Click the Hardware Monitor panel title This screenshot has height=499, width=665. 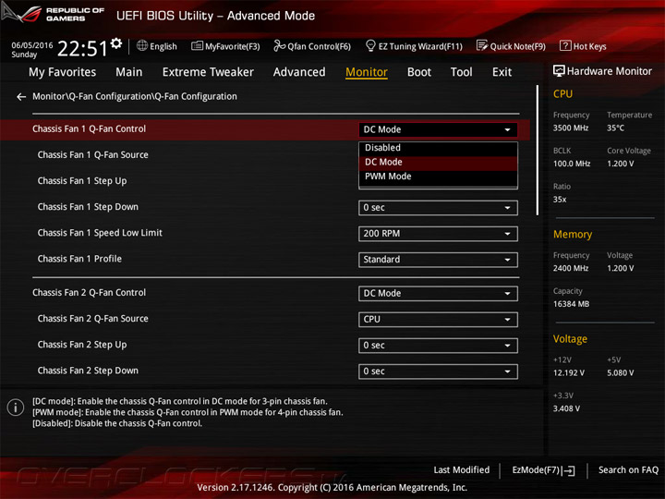(x=609, y=71)
